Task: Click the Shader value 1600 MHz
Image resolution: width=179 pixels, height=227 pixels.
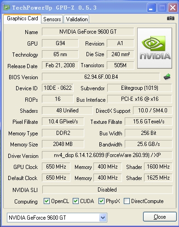Action: (158, 167)
